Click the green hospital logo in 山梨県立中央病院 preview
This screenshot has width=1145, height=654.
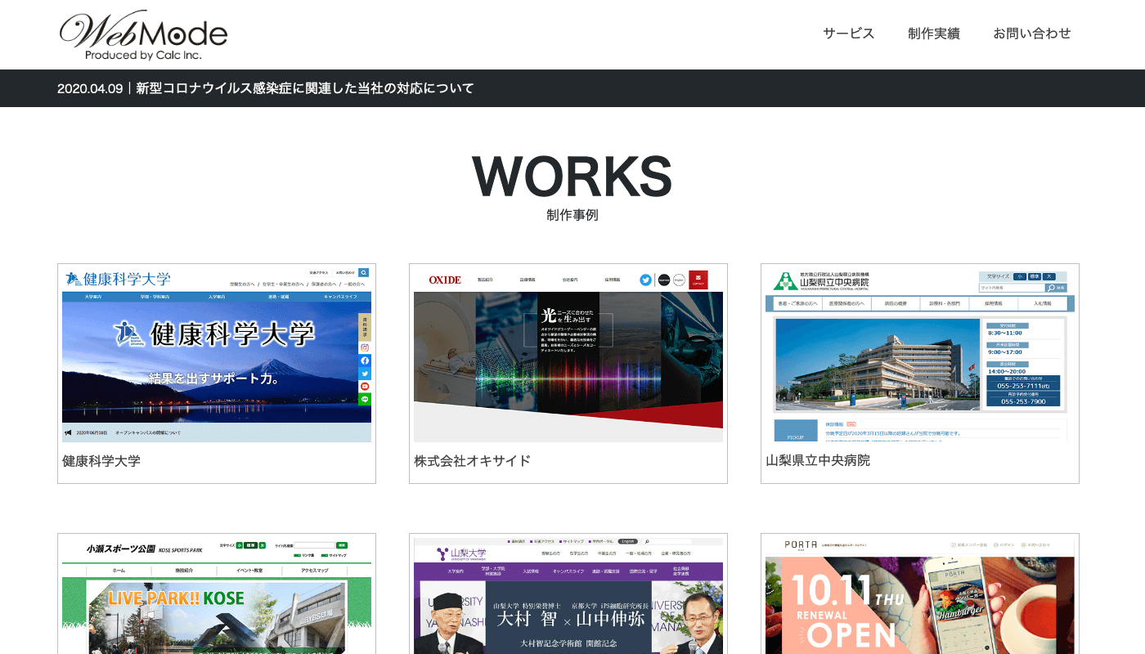click(x=786, y=280)
